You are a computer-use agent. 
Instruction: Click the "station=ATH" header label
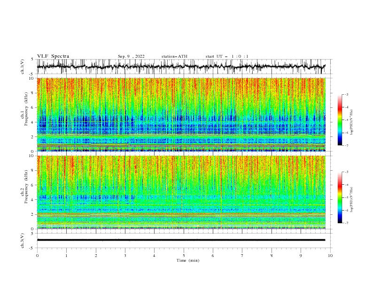click(174, 56)
